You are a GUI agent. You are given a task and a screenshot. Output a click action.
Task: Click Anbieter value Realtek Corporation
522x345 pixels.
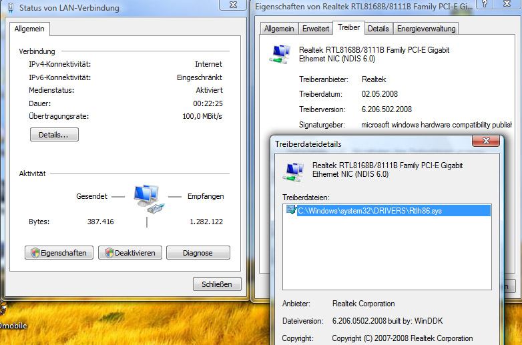[x=364, y=304]
